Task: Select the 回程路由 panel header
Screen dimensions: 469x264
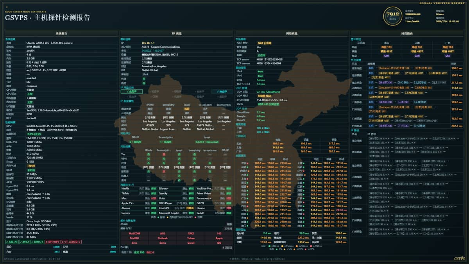Action: click(407, 34)
